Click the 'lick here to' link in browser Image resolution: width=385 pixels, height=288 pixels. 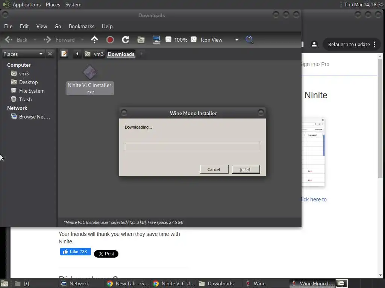point(314,199)
